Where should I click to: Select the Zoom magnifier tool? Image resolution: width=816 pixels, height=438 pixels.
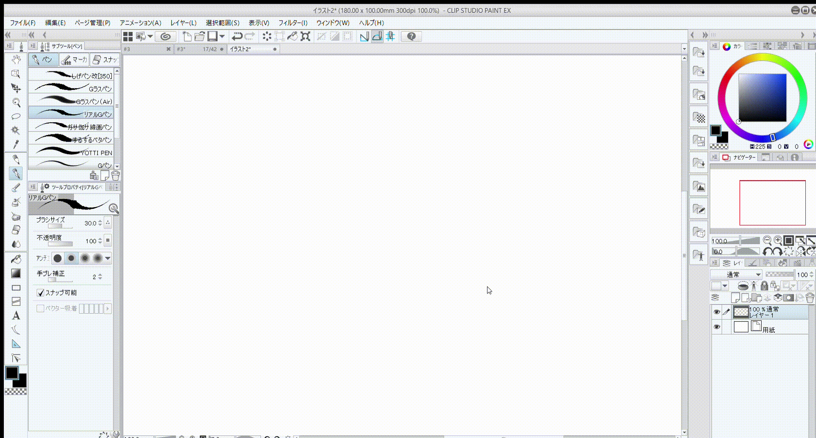(16, 102)
